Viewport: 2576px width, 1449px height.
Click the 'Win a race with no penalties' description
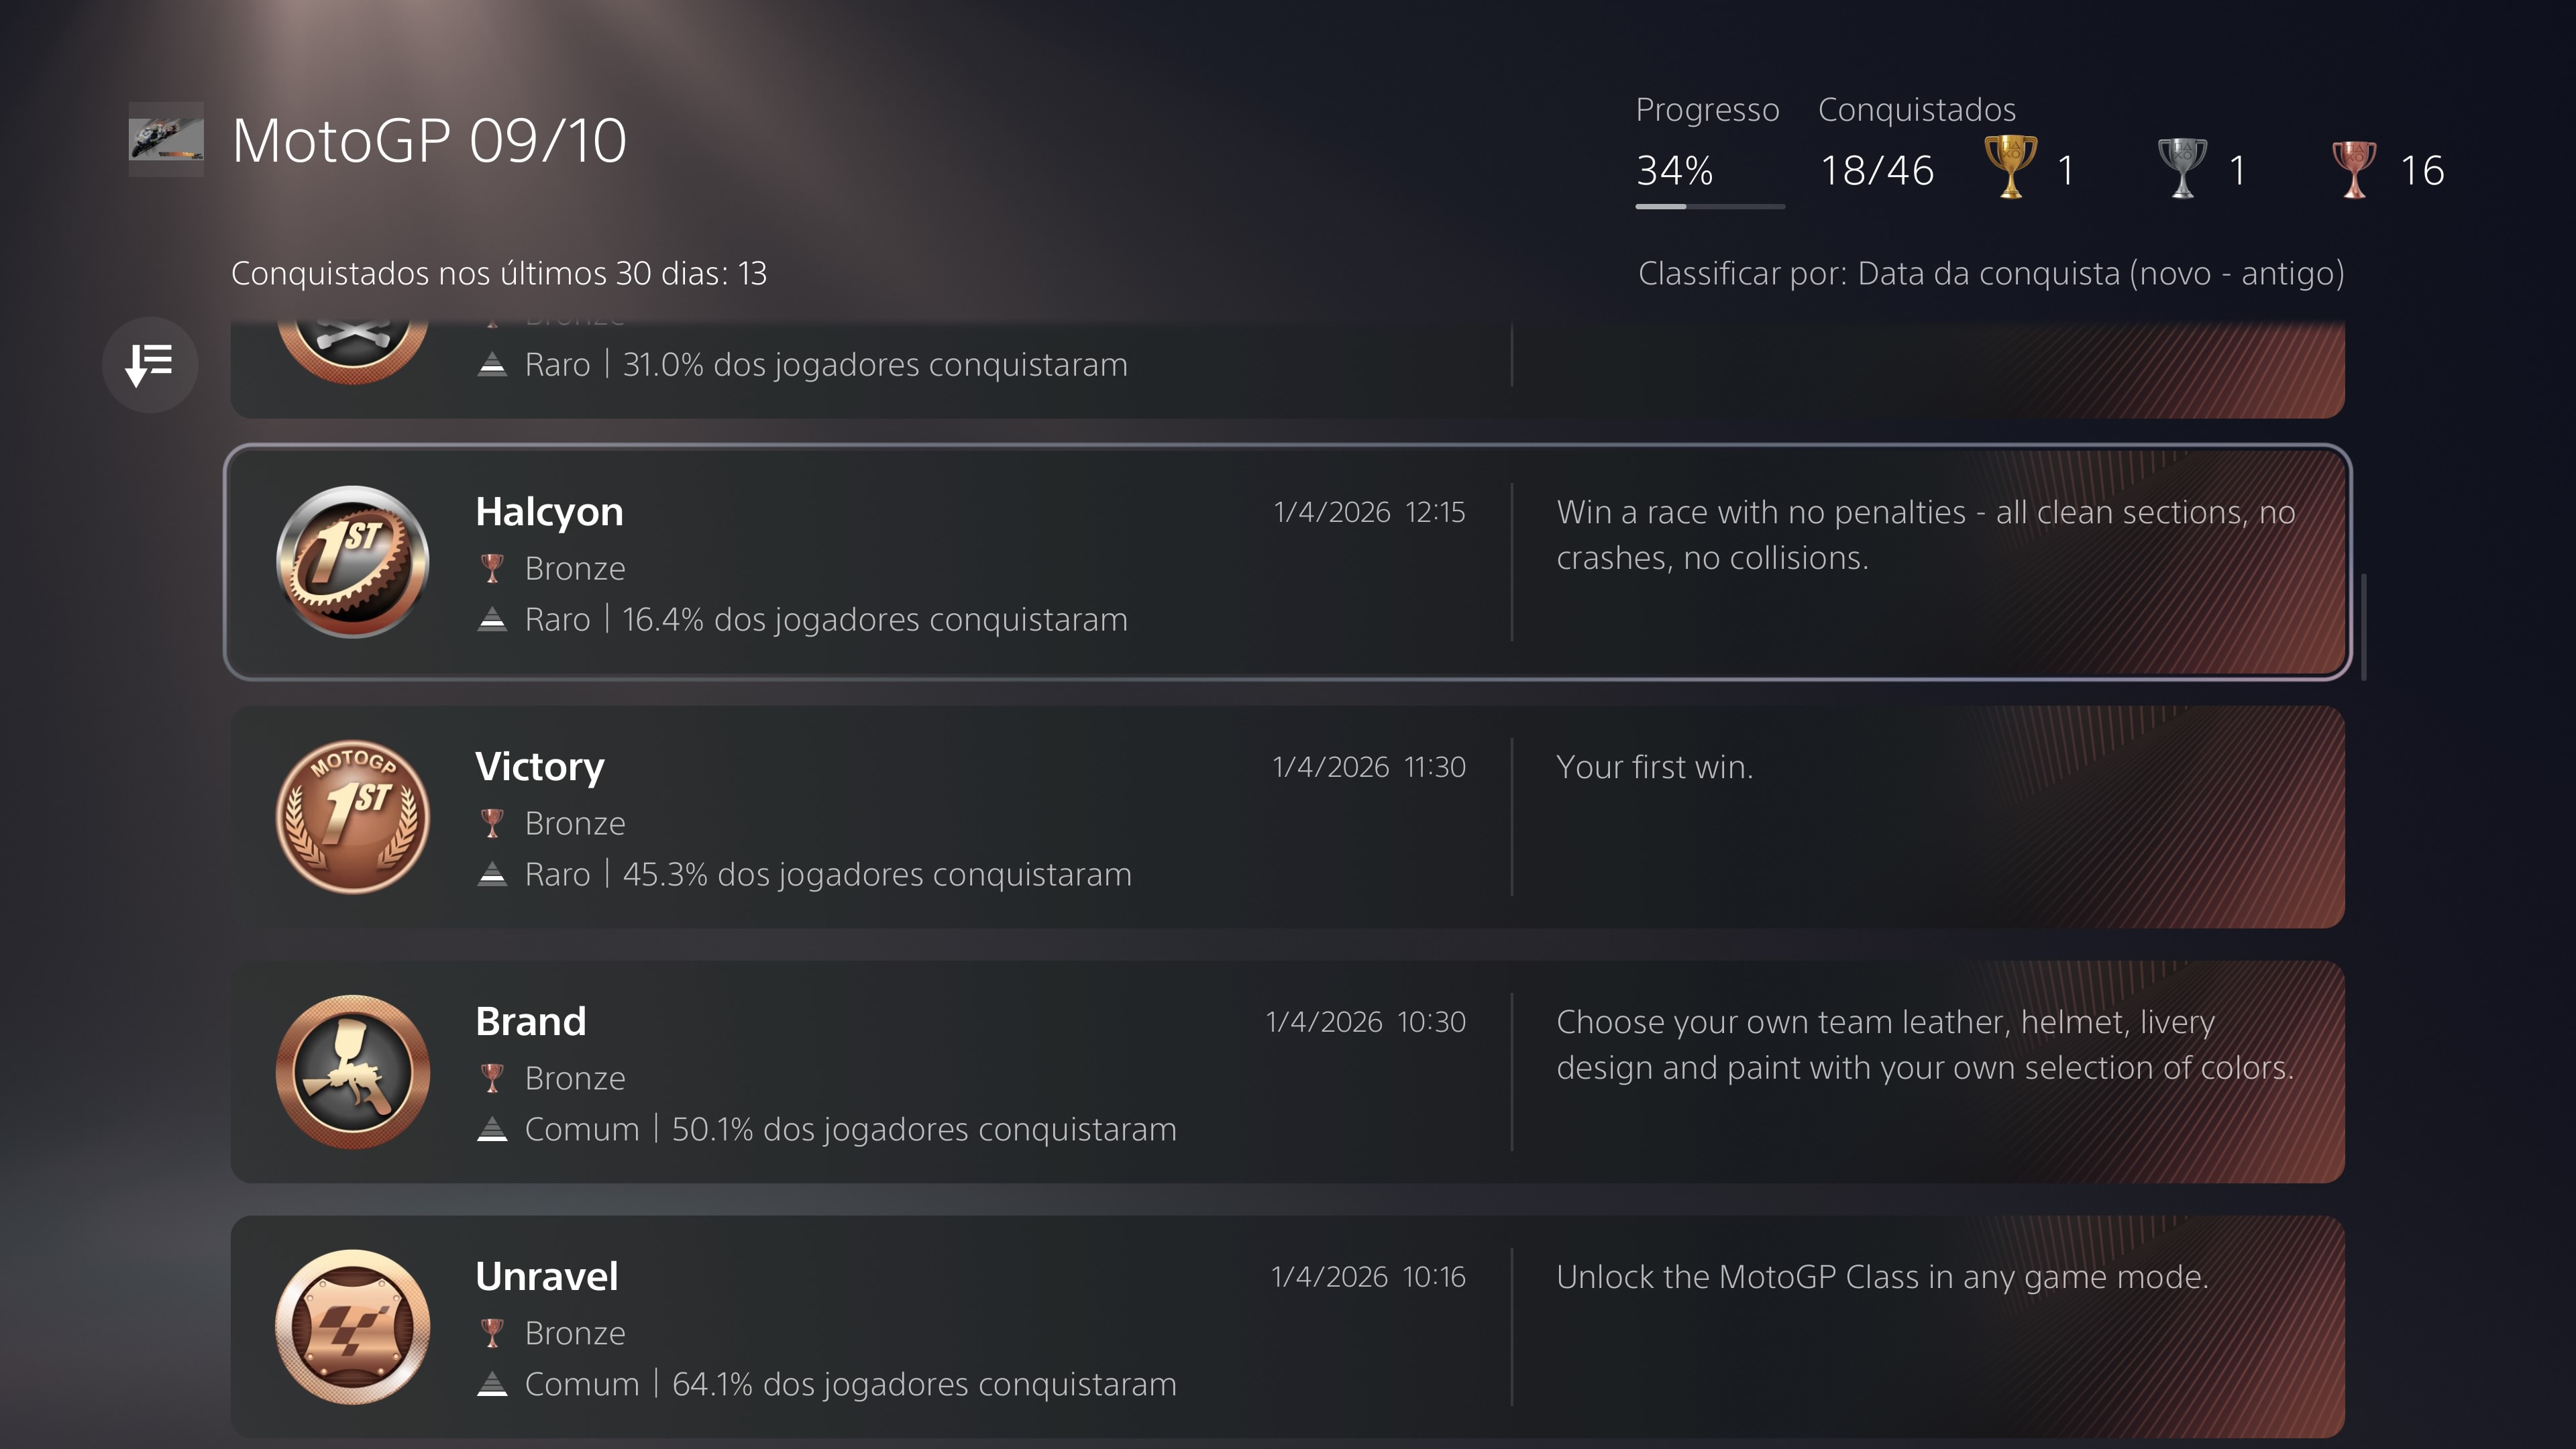(1926, 535)
